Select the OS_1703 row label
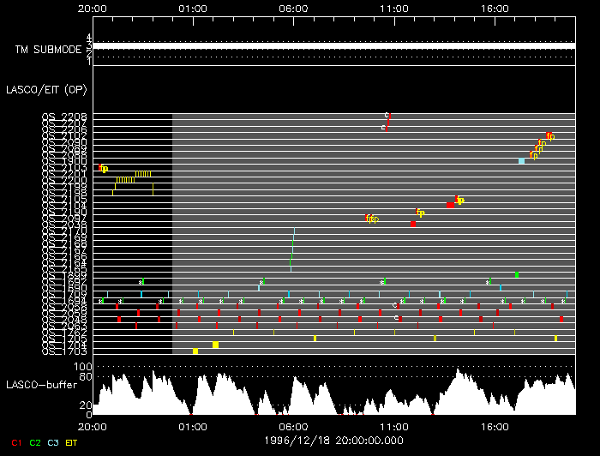This screenshot has width=600, height=456. [x=63, y=351]
